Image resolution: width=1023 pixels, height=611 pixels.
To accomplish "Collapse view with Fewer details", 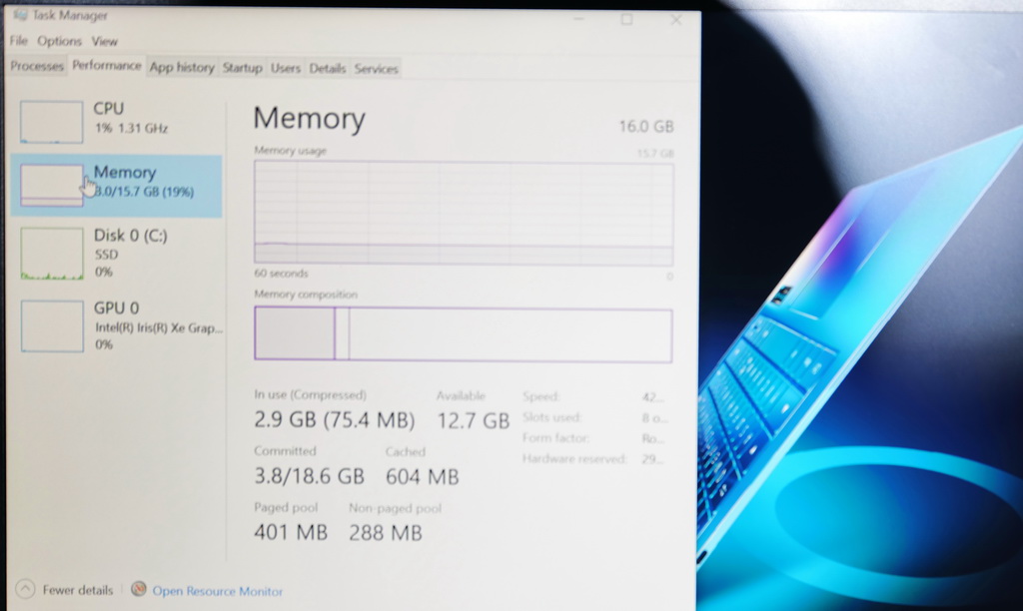I will click(x=78, y=590).
